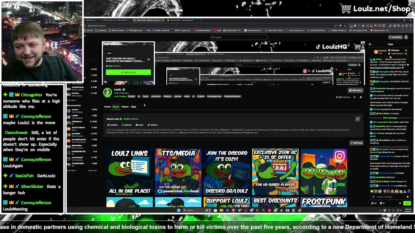Open the Loulz Links panel image
This screenshot has height=233, width=415.
point(129,172)
